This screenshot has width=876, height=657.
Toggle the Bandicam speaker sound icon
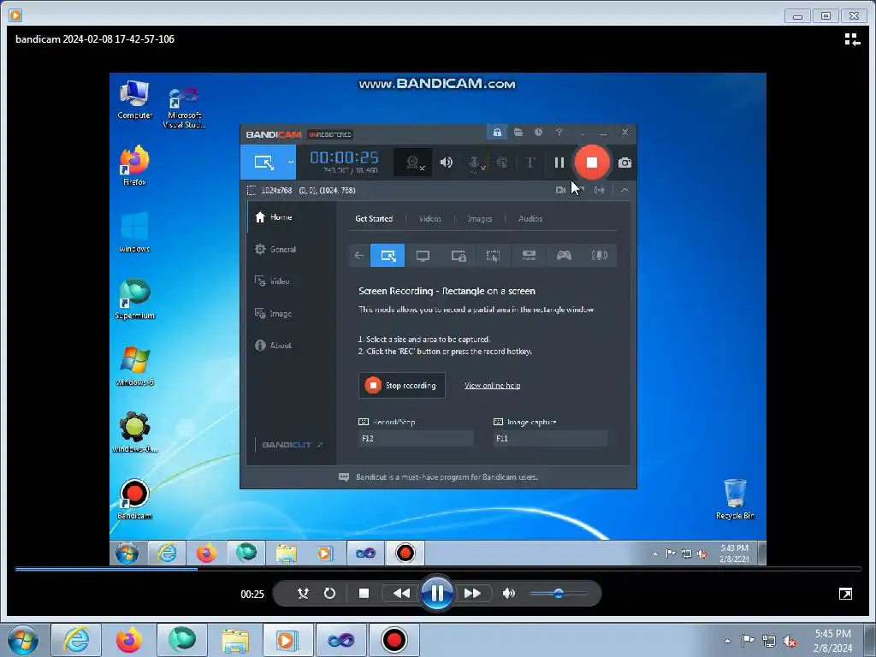[446, 163]
